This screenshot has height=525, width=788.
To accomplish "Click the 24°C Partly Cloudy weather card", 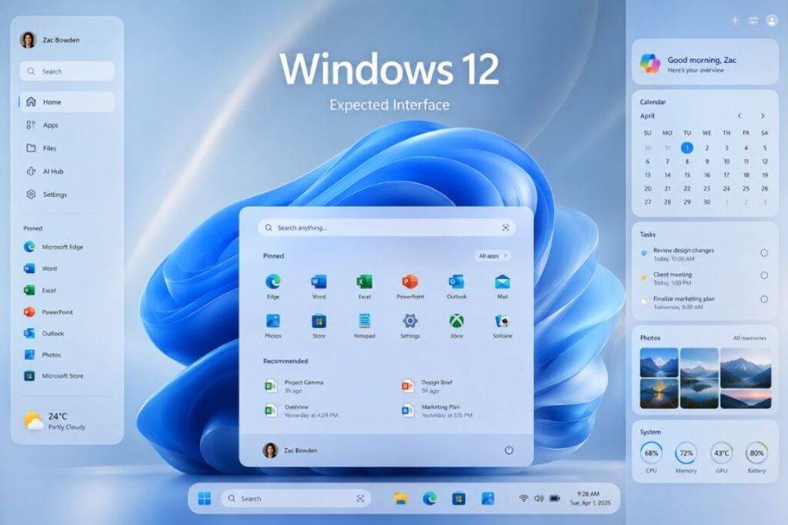I will 55,421.
